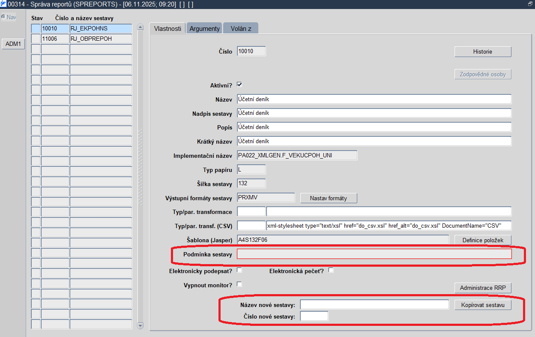Enable Elektronická pečeť? checkbox
This screenshot has height=337, width=535.
point(331,270)
